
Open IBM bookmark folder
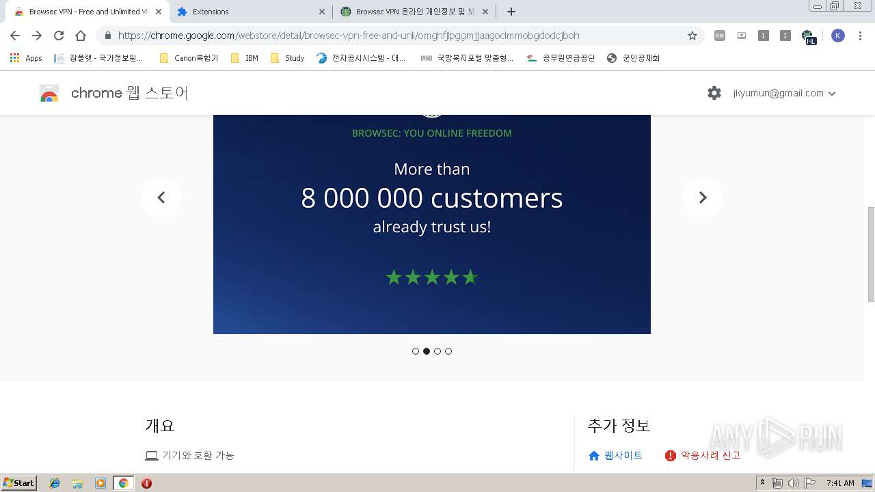click(x=245, y=58)
